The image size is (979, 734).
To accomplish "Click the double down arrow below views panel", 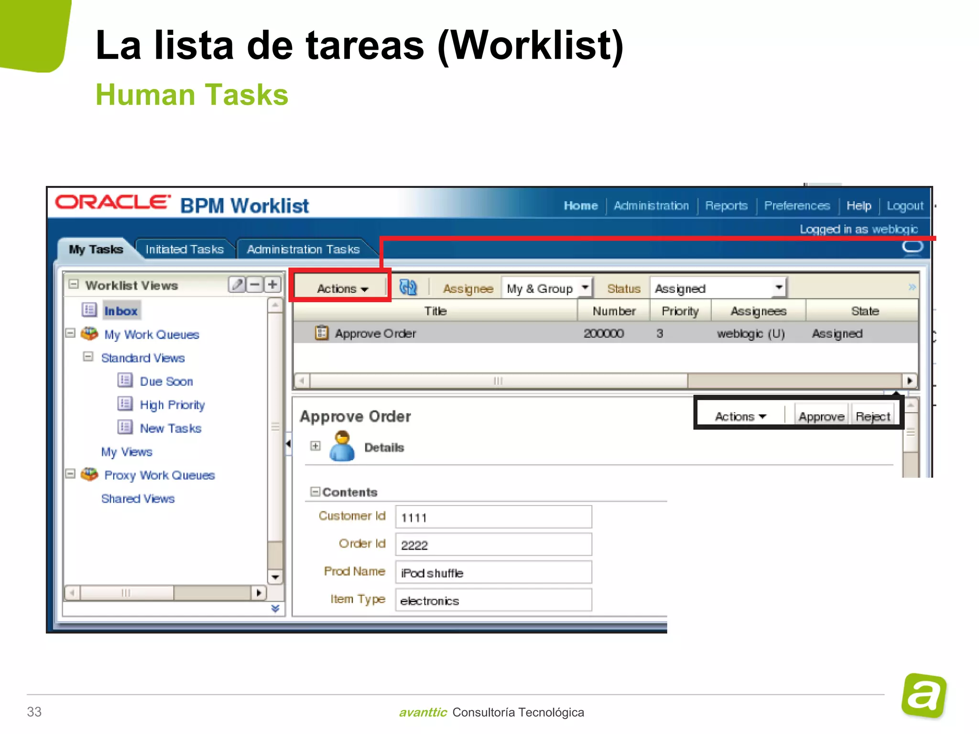I will pos(275,608).
